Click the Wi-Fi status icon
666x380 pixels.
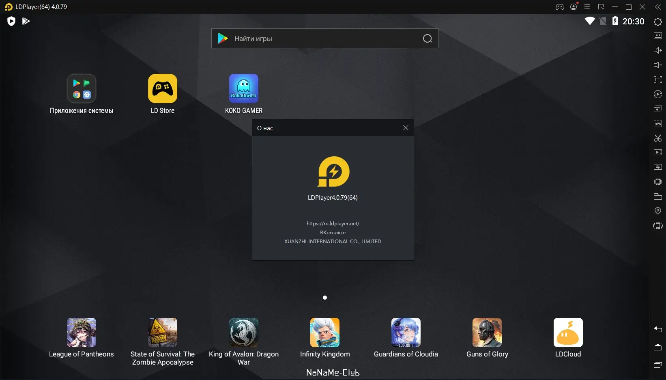point(590,21)
